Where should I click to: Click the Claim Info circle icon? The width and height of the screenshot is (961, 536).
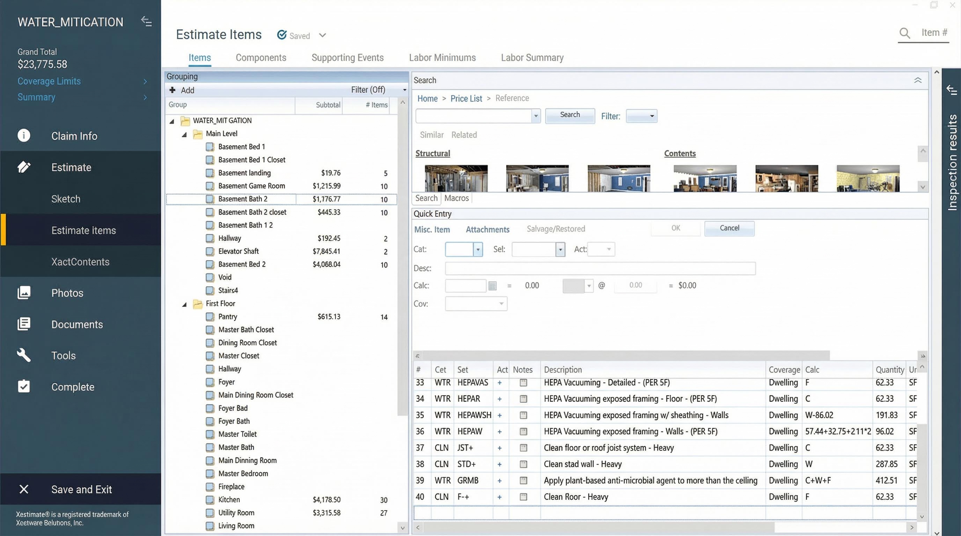(x=24, y=135)
